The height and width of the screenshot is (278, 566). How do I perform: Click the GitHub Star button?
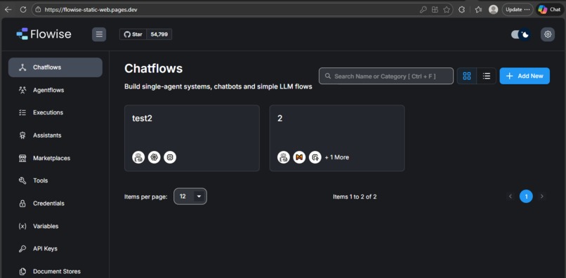point(133,34)
